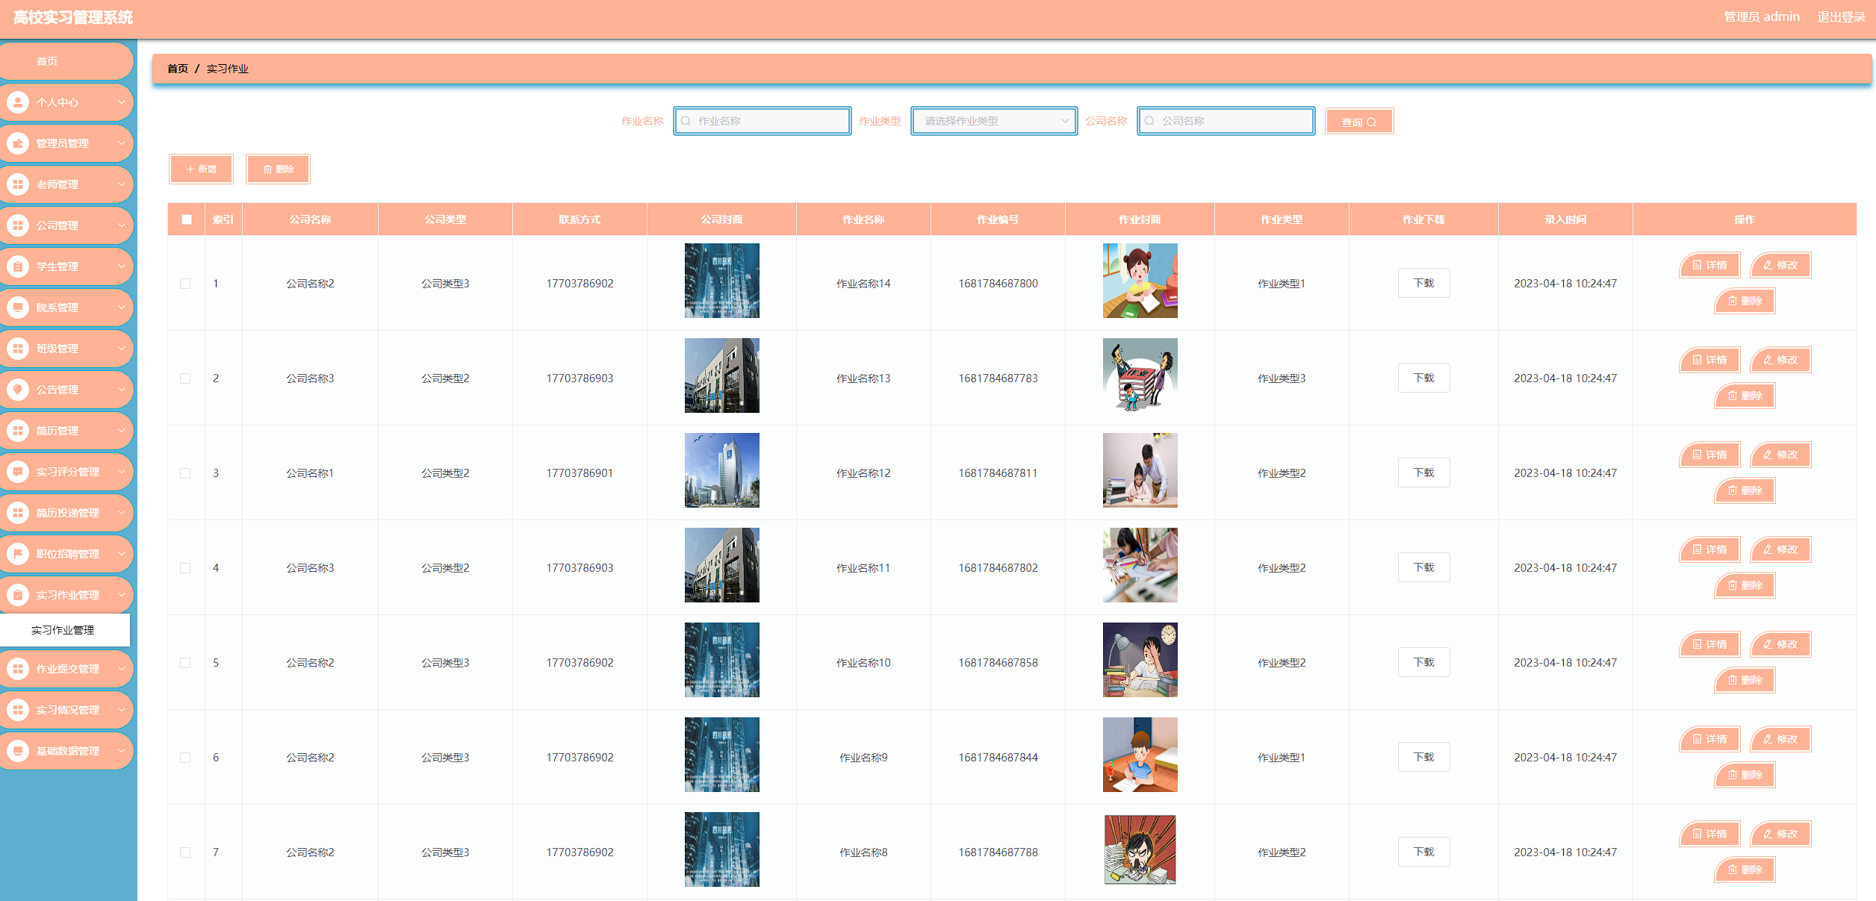Click 退出登录 logout link

(1840, 17)
